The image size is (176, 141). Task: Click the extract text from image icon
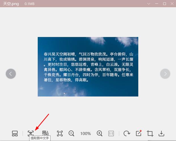(31, 133)
